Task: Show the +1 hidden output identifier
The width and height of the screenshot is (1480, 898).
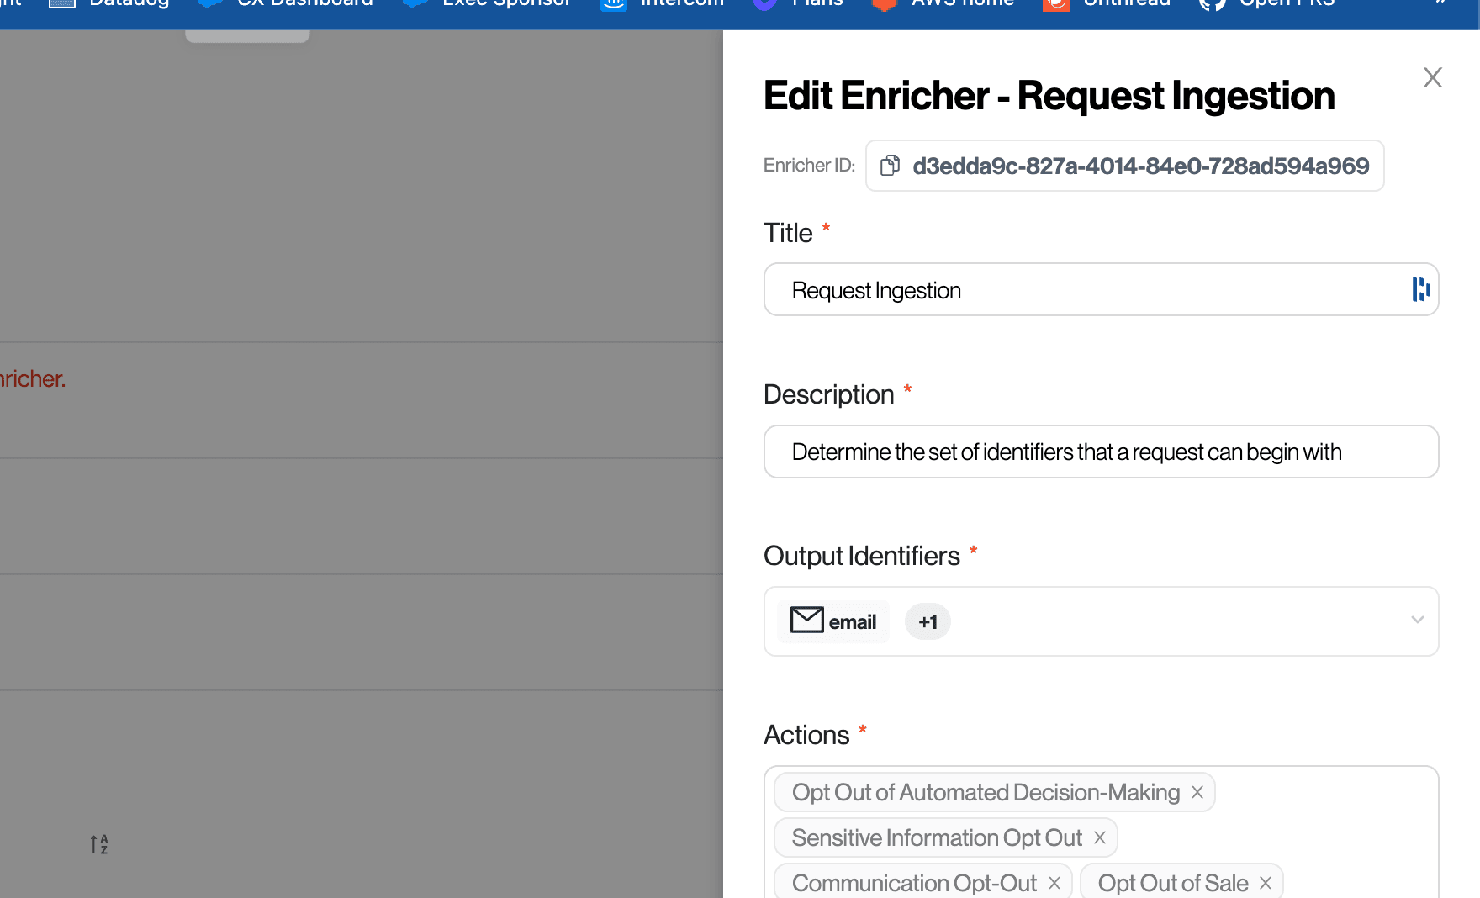Action: (x=928, y=622)
